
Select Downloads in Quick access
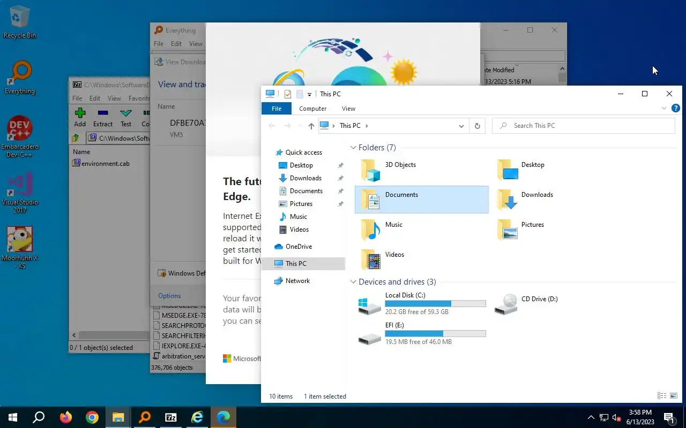305,178
